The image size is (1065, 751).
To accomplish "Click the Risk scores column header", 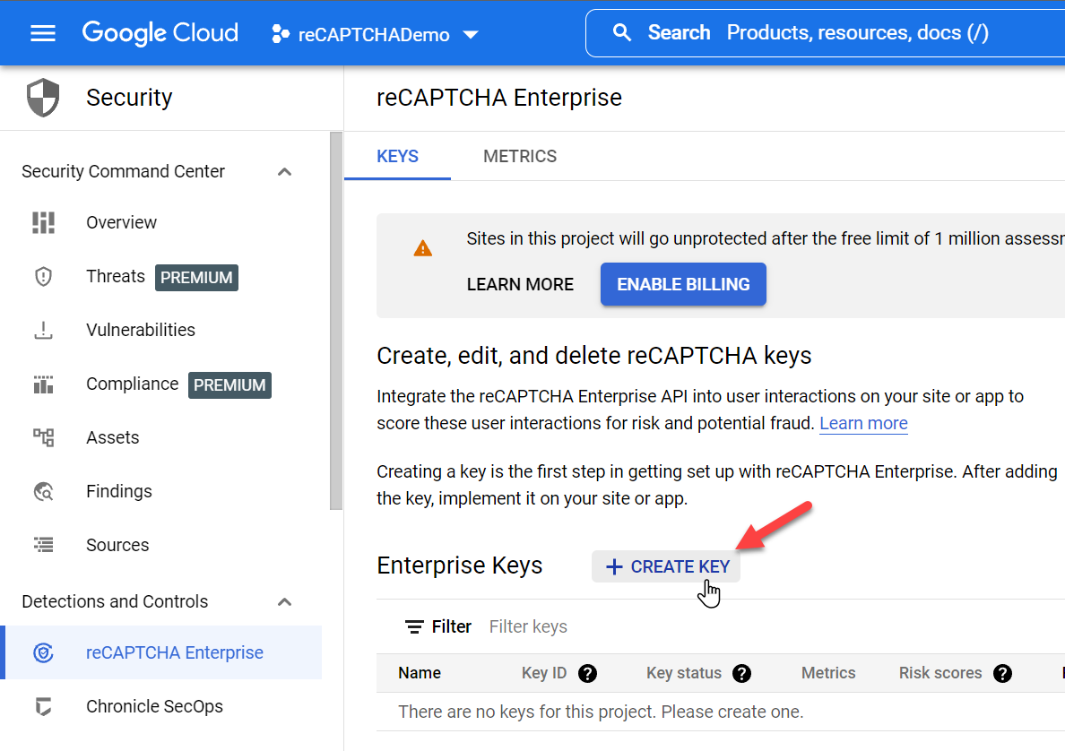I will (940, 673).
